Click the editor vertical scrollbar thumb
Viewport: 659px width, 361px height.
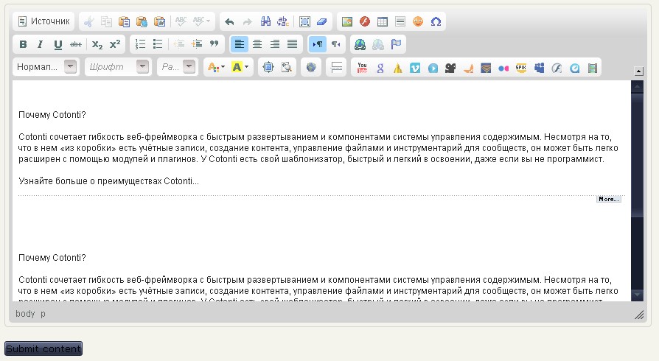pos(637,155)
